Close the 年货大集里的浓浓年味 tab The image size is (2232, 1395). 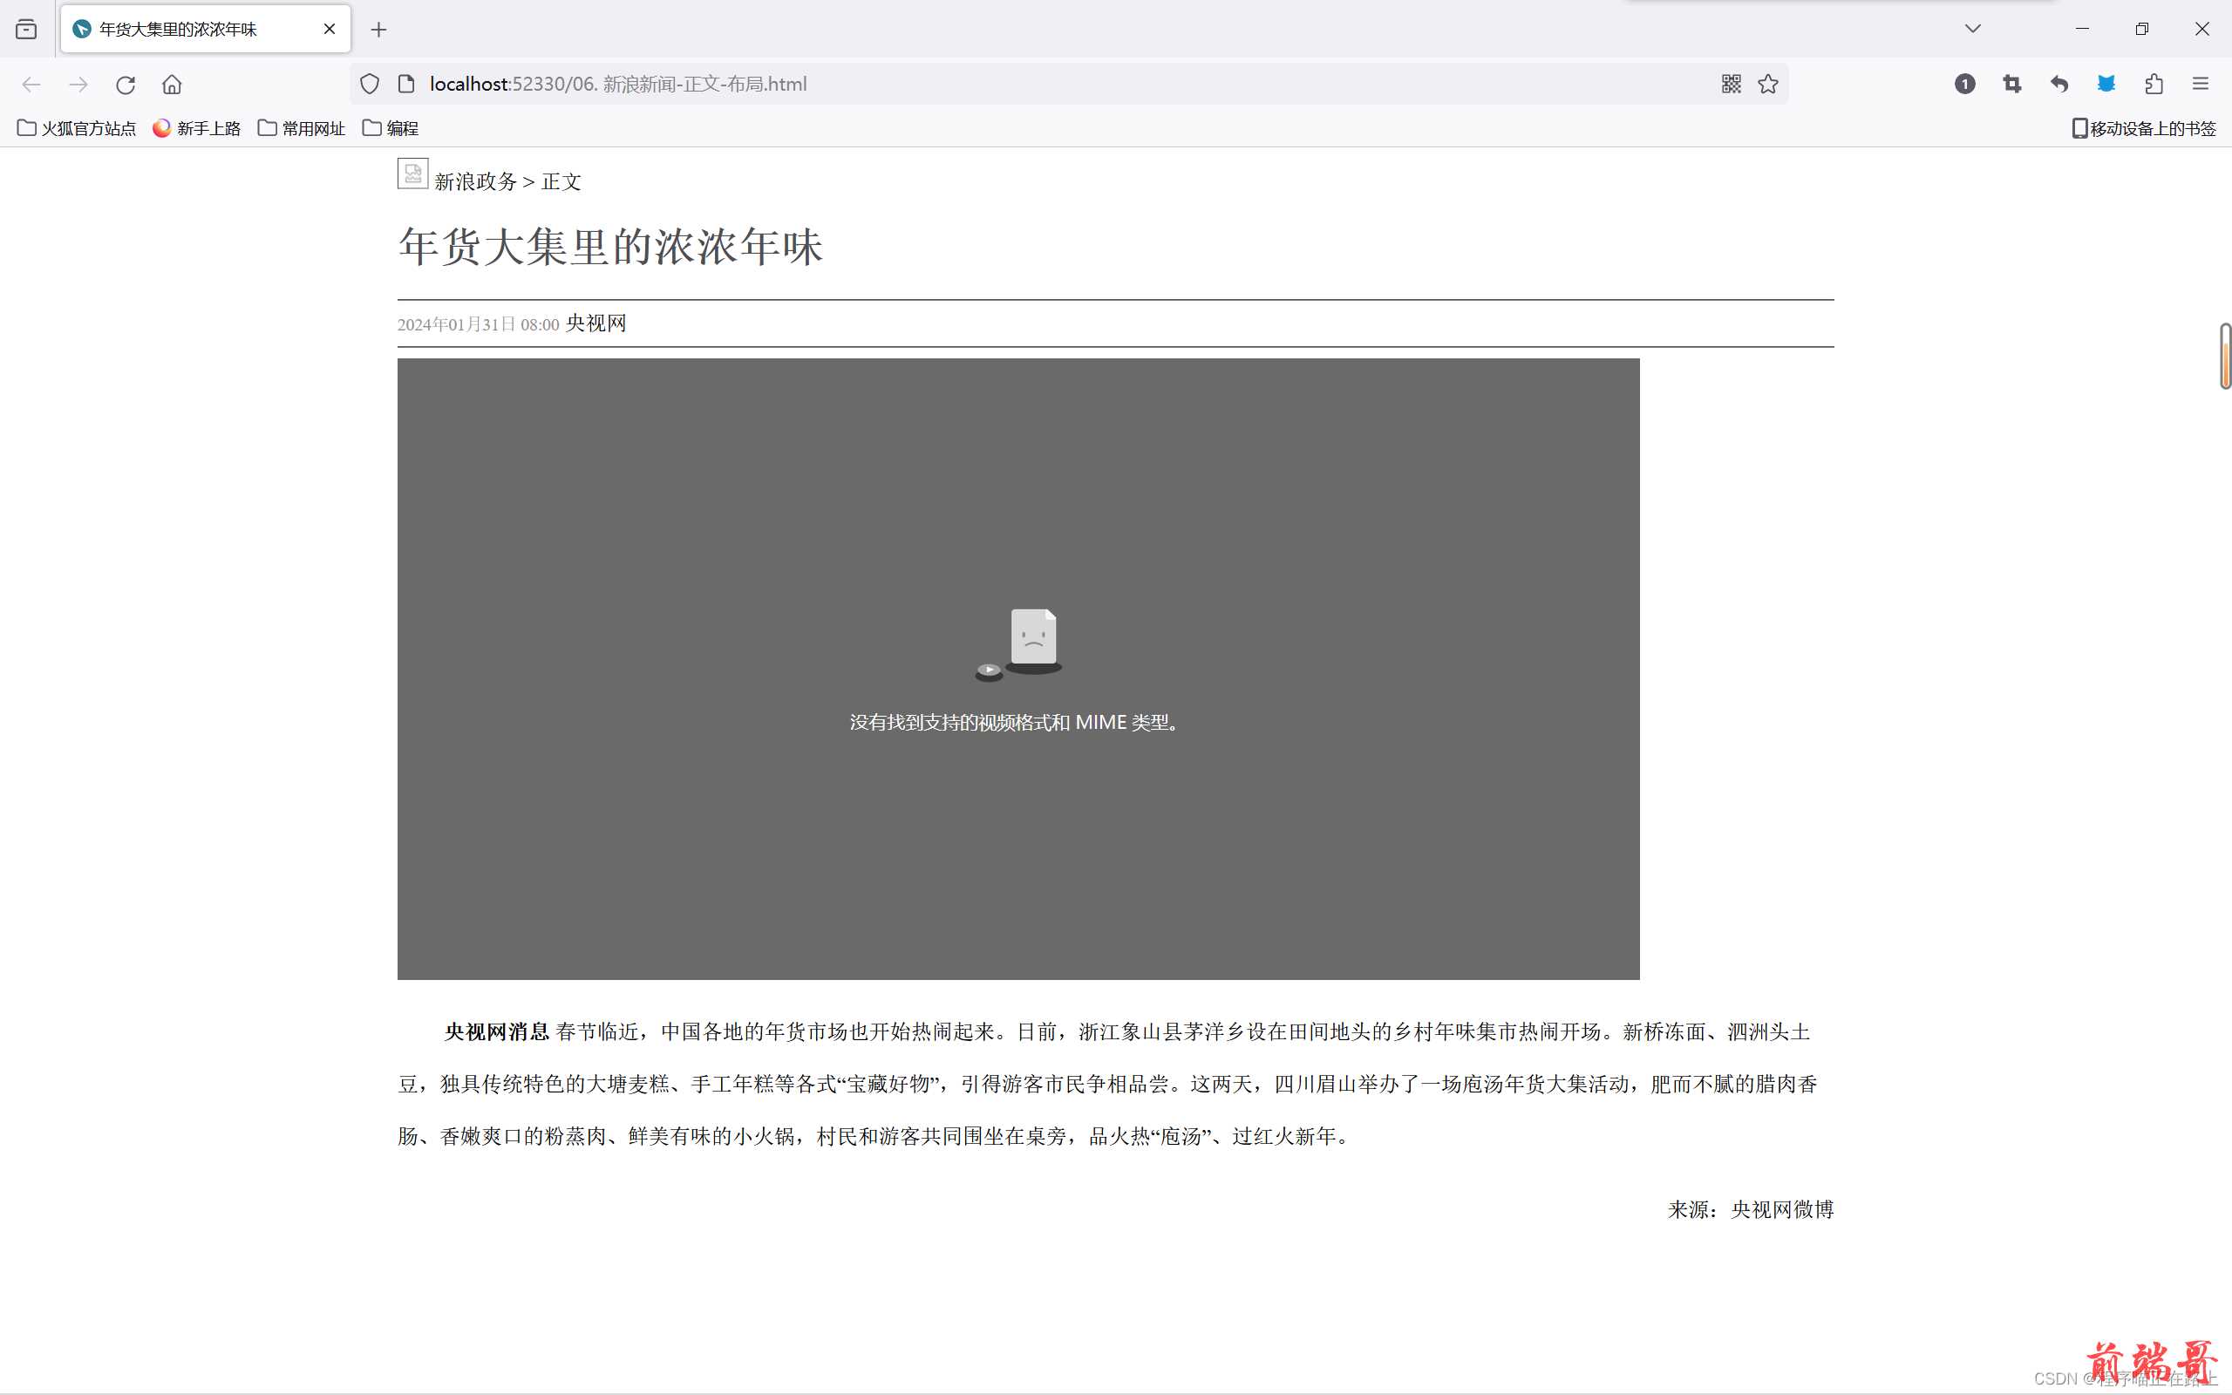click(330, 30)
